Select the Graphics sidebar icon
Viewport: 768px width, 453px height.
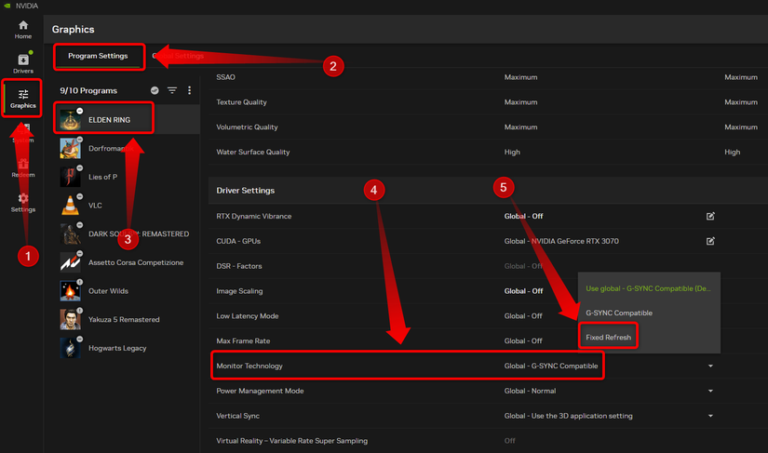tap(23, 98)
